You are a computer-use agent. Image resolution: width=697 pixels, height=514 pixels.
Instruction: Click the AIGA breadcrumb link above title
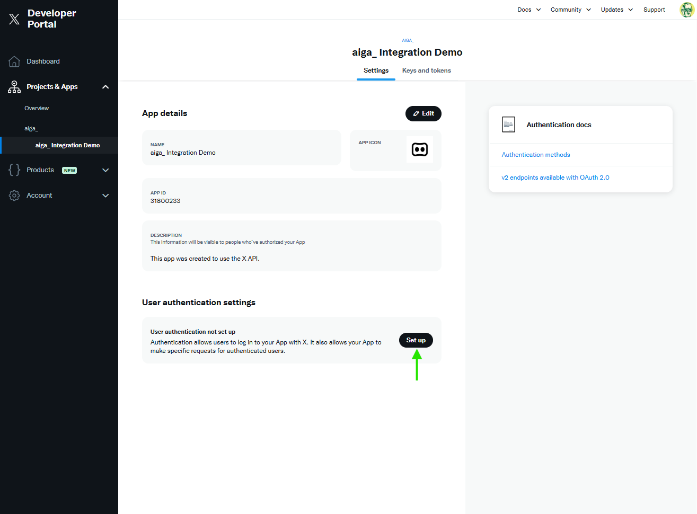(407, 40)
